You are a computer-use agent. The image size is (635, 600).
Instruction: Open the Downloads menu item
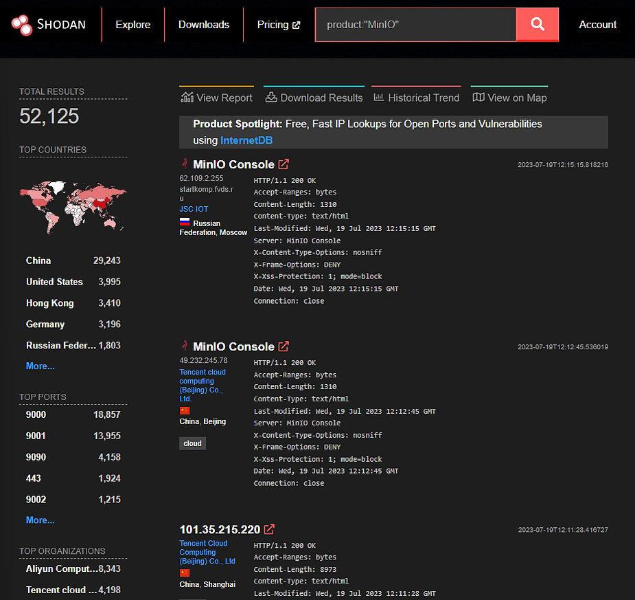click(x=204, y=25)
